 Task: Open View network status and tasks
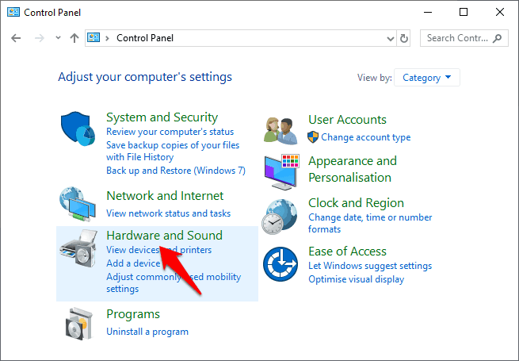pyautogui.click(x=169, y=213)
